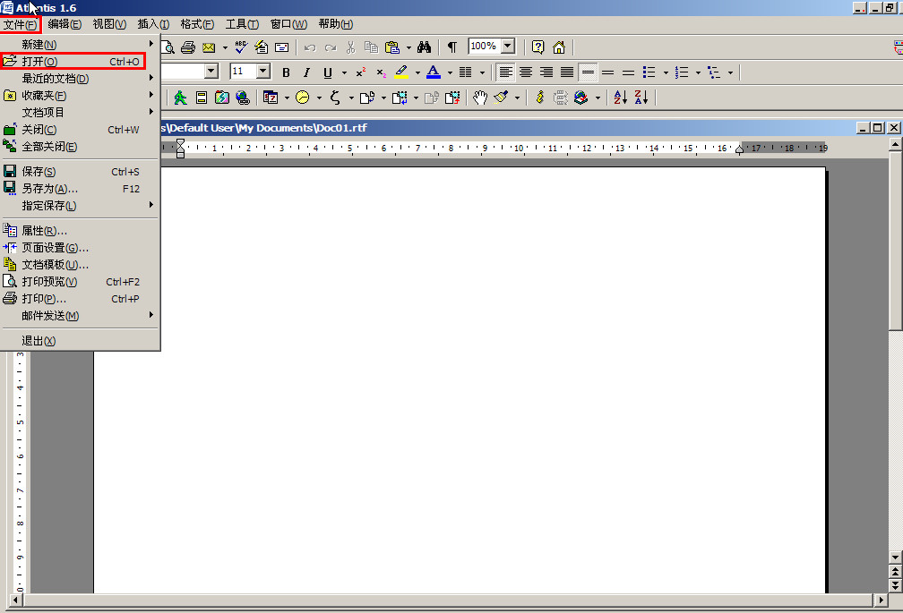Click the Page Setup (页面设置) menu item
903x613 pixels.
pos(56,248)
